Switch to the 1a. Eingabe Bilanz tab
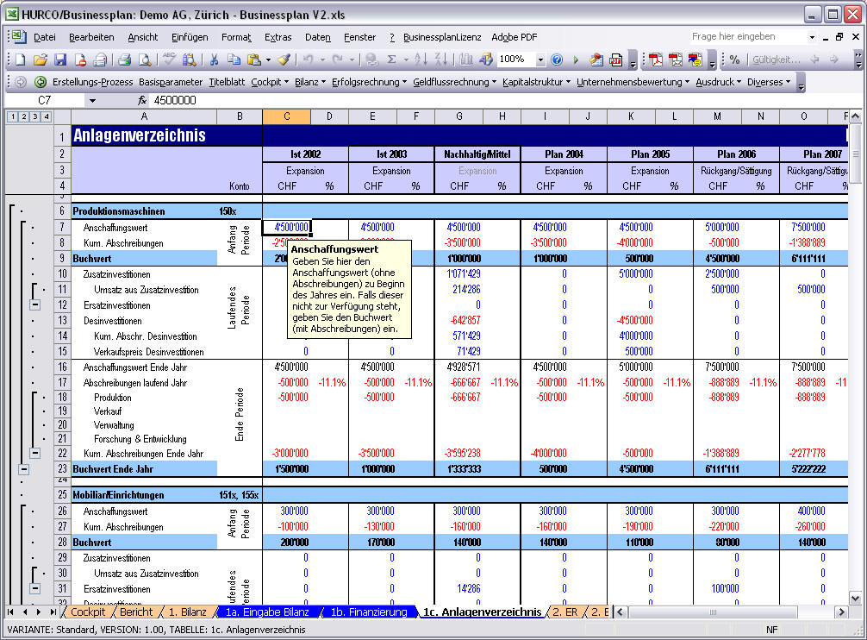 (x=267, y=612)
